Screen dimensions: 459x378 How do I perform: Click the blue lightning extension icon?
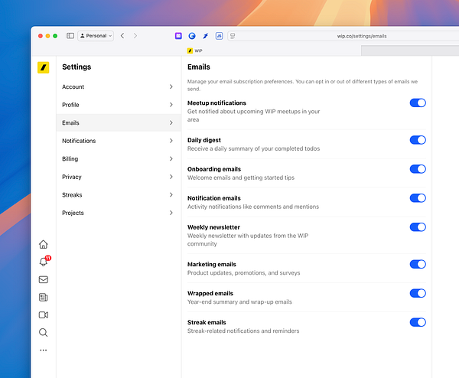[x=206, y=36]
